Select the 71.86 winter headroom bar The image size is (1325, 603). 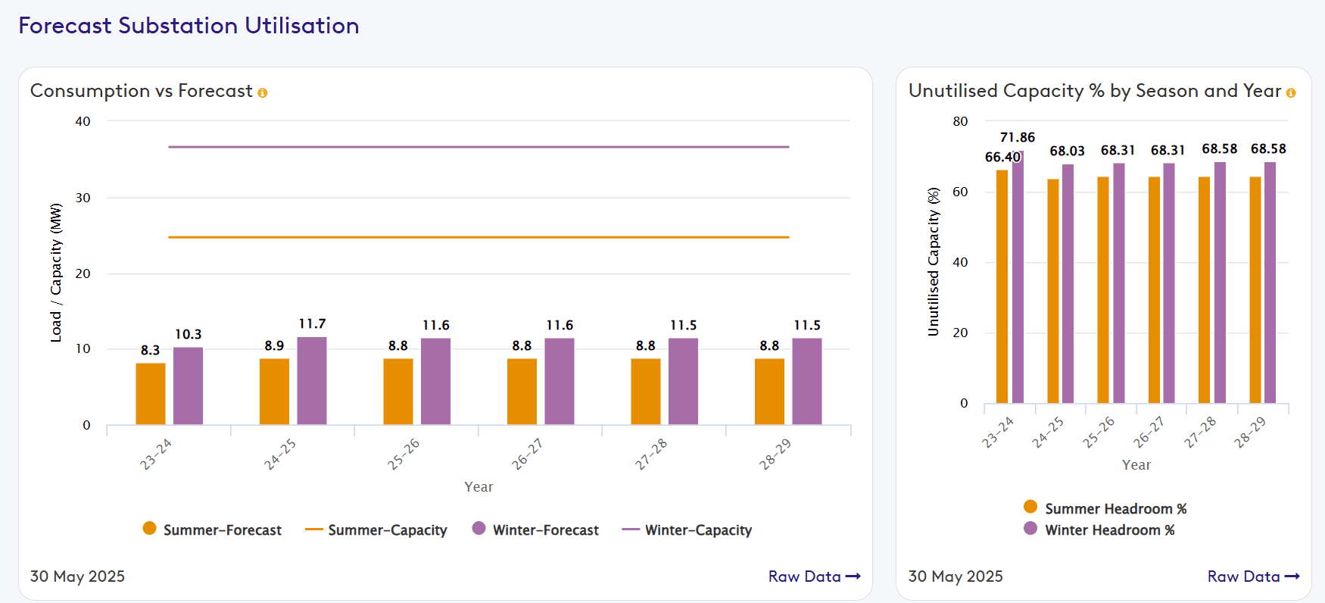[x=1018, y=277]
